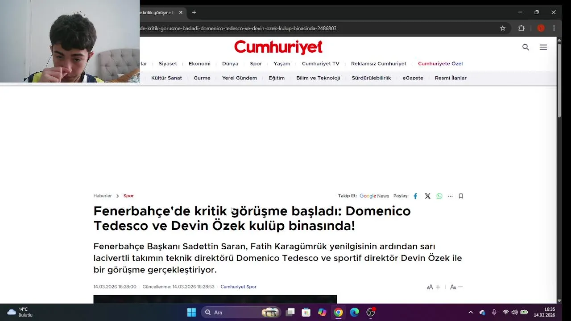Open Cumhuriyet TV
Viewport: 571px width, 321px height.
pyautogui.click(x=320, y=64)
